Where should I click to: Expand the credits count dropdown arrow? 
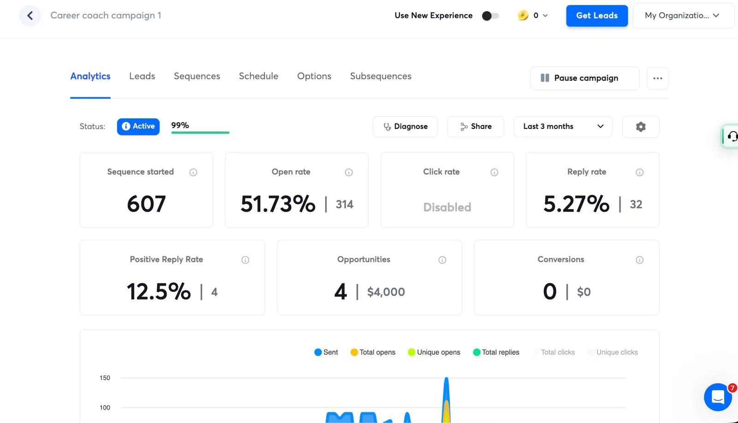(x=545, y=16)
